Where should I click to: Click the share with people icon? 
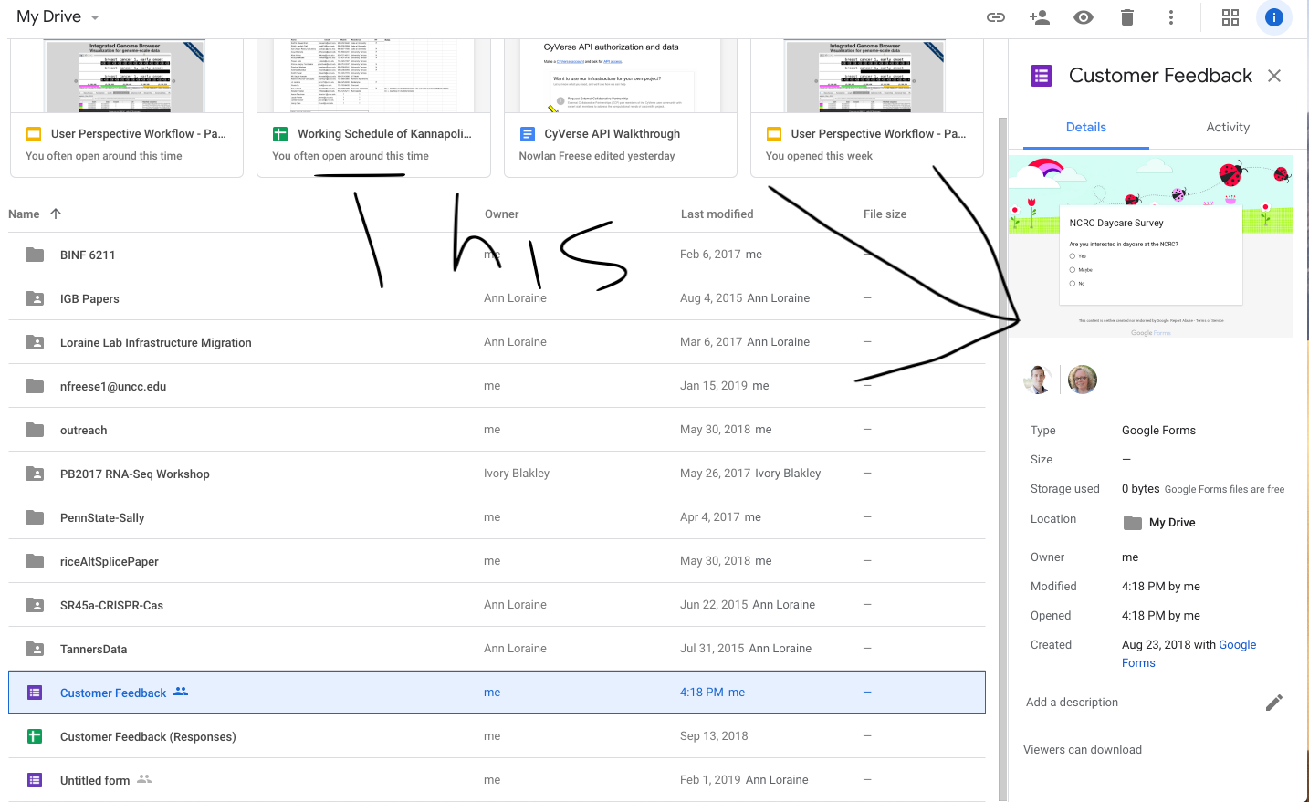(1039, 17)
